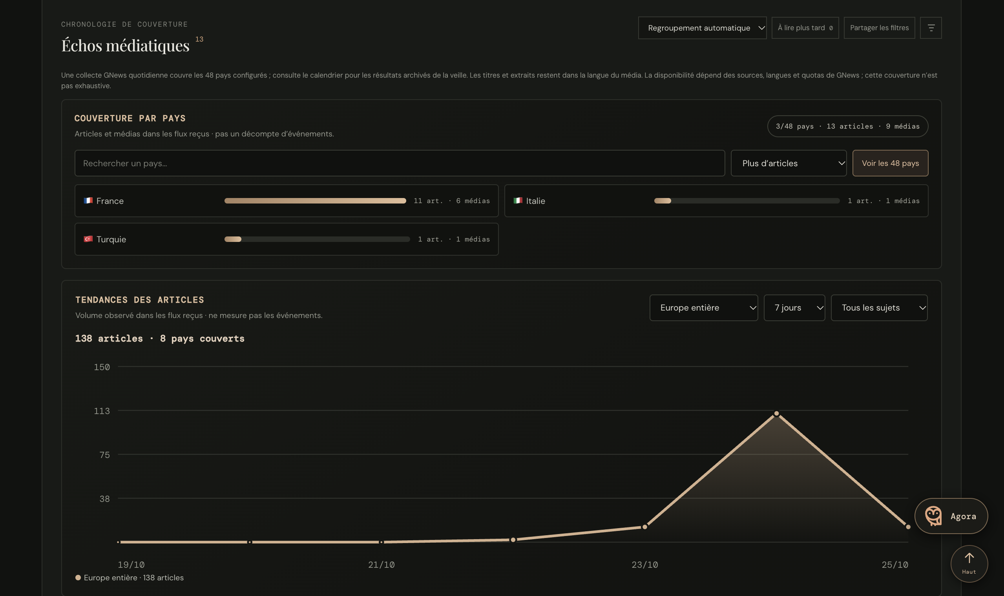1004x596 pixels.
Task: Select the Italie coverage row
Action: pos(716,201)
